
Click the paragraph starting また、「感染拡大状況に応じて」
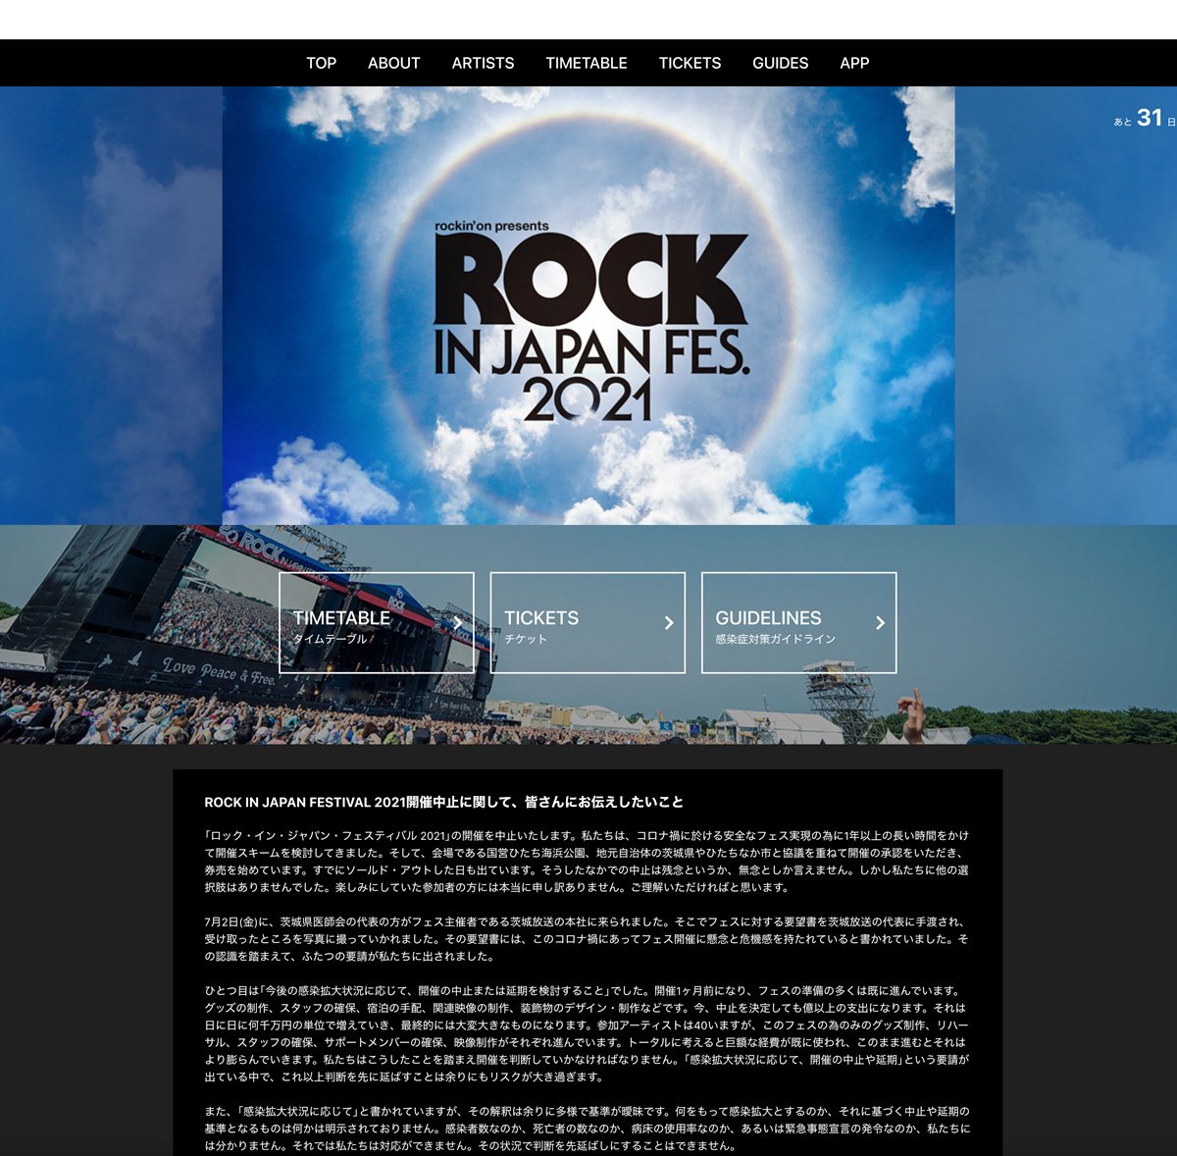pyautogui.click(x=587, y=1129)
